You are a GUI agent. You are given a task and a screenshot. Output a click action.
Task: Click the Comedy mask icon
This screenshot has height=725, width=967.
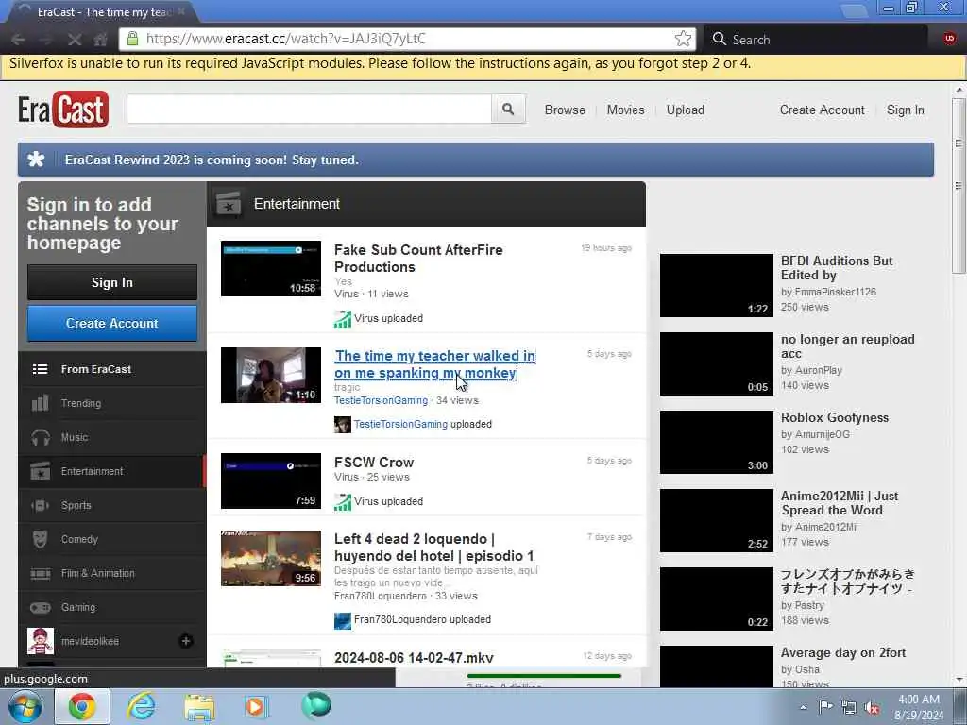[40, 539]
